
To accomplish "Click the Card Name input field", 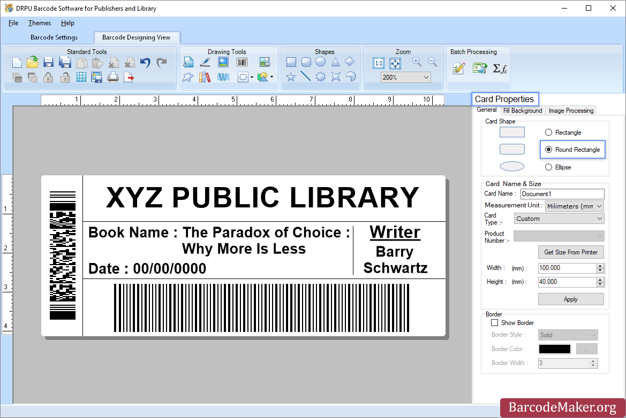I will (x=562, y=194).
